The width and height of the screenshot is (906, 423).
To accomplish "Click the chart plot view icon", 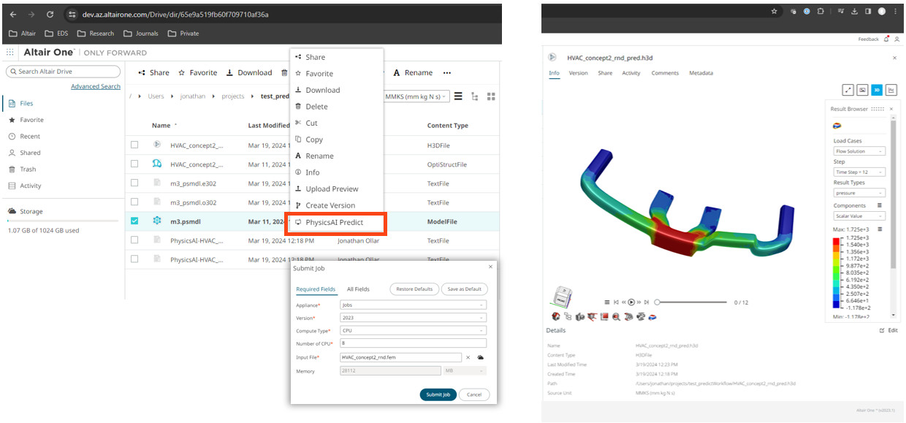I will (891, 90).
